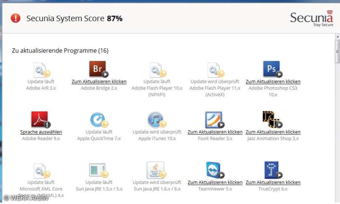Click the Adobe Bridge 2.x icon

99,69
